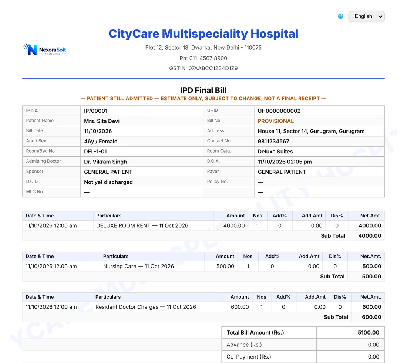Click room/bed number DEL-1-01

95,152
